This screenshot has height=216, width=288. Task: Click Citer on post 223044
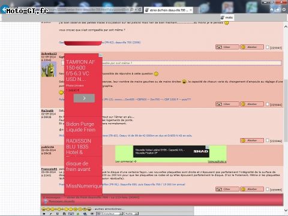click(227, 104)
